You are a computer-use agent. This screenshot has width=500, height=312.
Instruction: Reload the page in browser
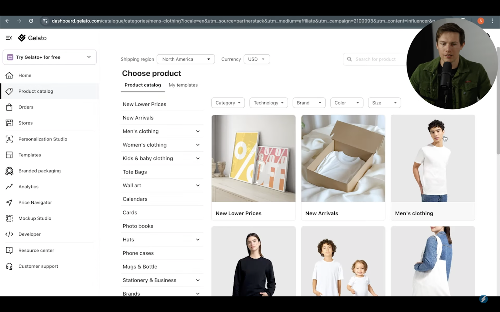click(31, 21)
